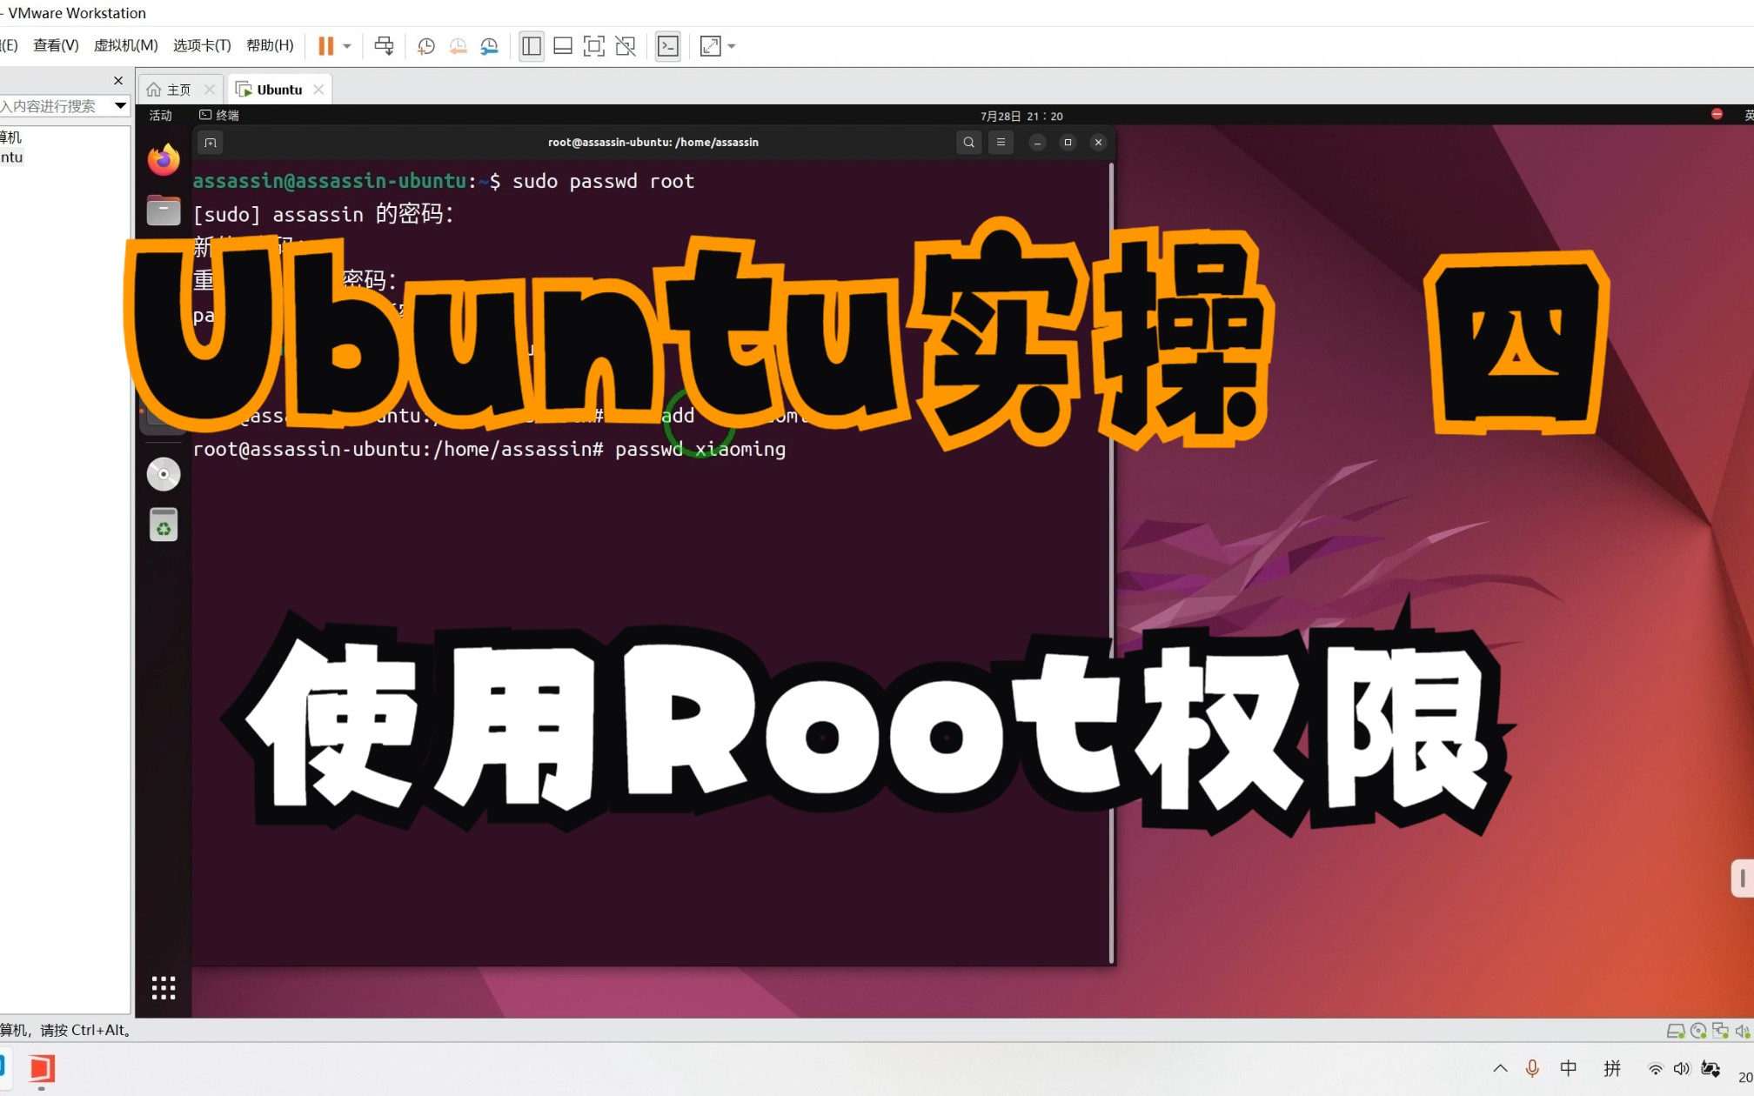The image size is (1754, 1096).
Task: Open the 查看(V) menu
Action: [56, 45]
